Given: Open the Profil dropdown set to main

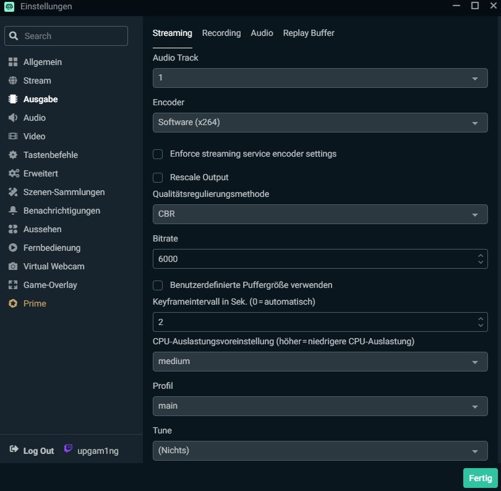Looking at the screenshot, I should click(320, 406).
